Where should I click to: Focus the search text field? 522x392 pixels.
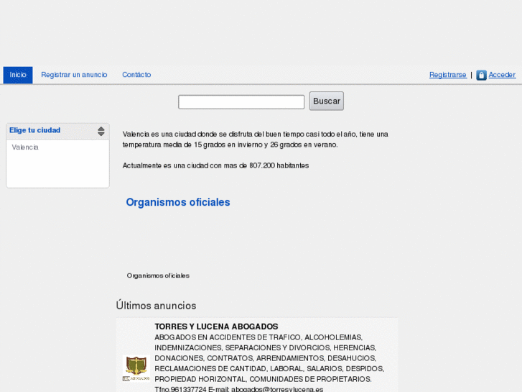[x=241, y=101]
